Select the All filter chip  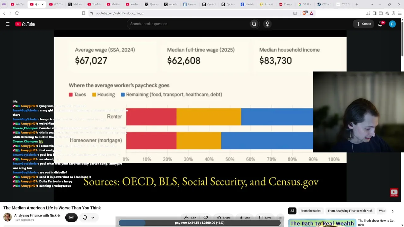pyautogui.click(x=292, y=211)
